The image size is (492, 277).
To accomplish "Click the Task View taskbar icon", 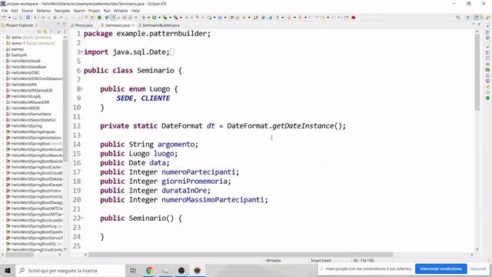I will coord(133,270).
